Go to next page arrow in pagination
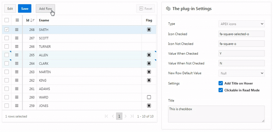This screenshot has height=132, width=273. [x=126, y=116]
